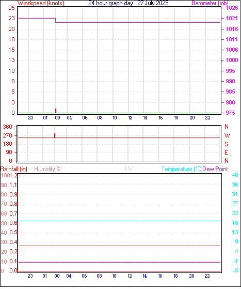Click the magenta dew point line in bottom chart
The width and height of the screenshot is (241, 289).
pyautogui.click(x=120, y=262)
